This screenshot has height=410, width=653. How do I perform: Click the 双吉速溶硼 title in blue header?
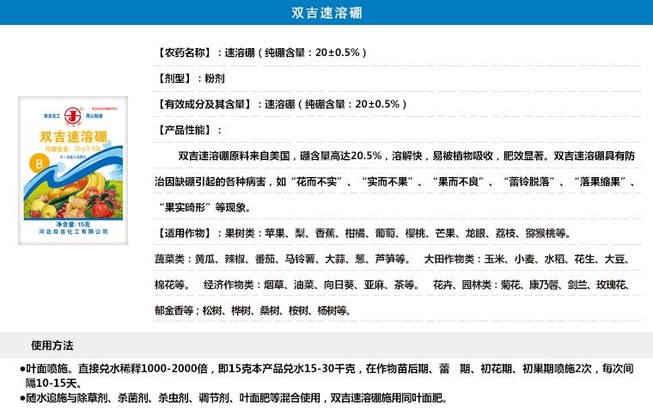326,13
